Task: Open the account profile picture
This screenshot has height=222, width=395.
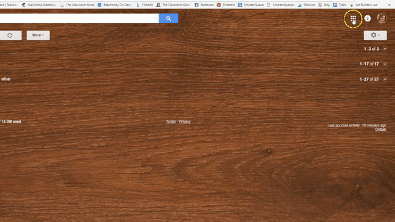Action: [381, 18]
